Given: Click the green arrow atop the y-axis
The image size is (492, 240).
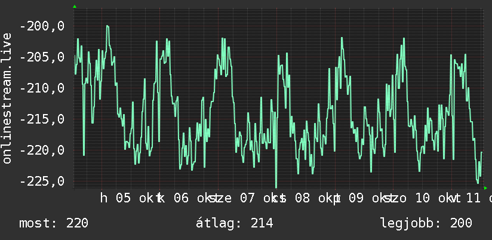Looking at the screenshot, I should [x=75, y=7].
